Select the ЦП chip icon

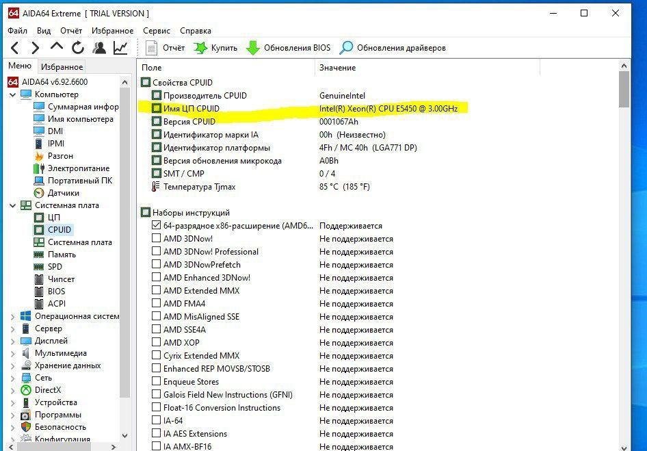[39, 218]
